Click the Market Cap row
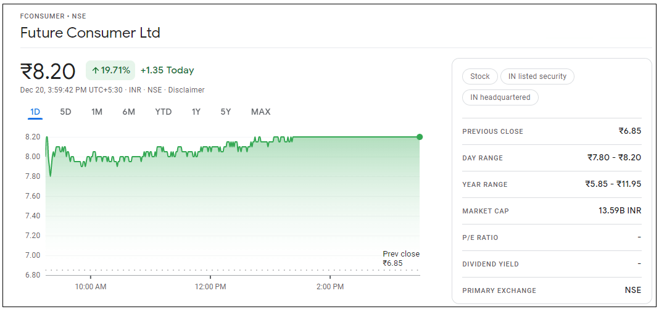Screen dimensions: 659x309 click(551, 211)
